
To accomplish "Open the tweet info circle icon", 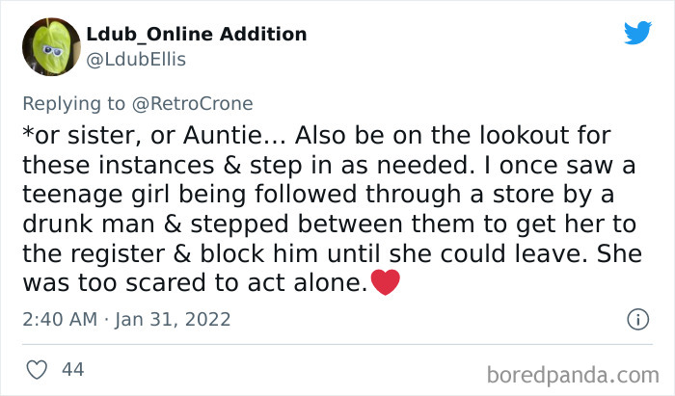I will [x=636, y=319].
